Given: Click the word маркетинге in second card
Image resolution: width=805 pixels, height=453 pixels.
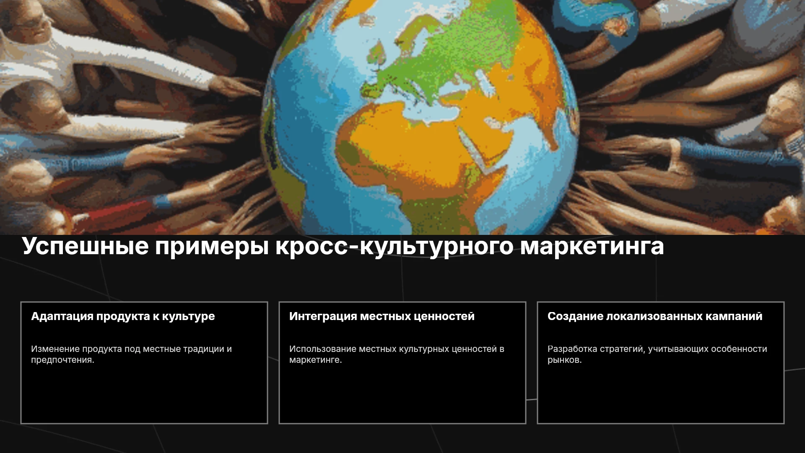Looking at the screenshot, I should click(314, 360).
